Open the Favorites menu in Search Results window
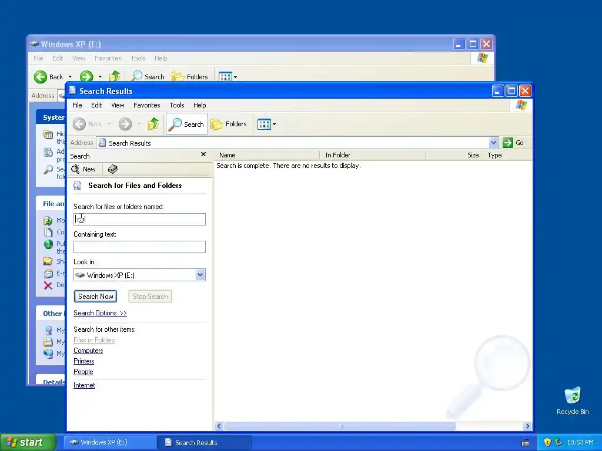The image size is (602, 451). pos(146,105)
